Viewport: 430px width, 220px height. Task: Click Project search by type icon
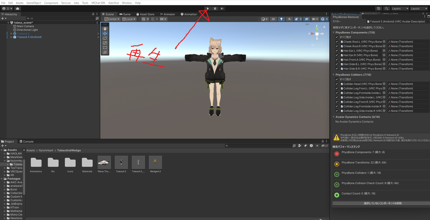(300, 146)
